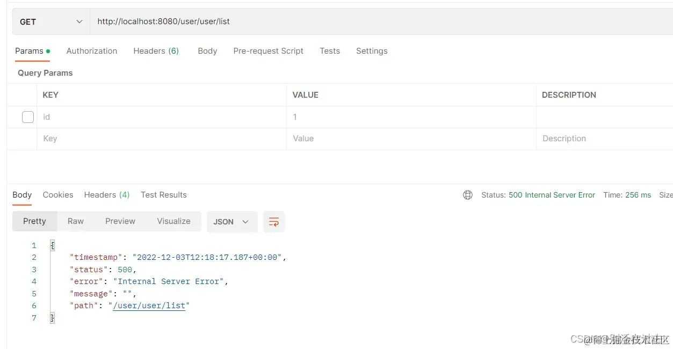Switch to the request Body tab
Viewport: 673px width, 349px height.
pyautogui.click(x=207, y=51)
